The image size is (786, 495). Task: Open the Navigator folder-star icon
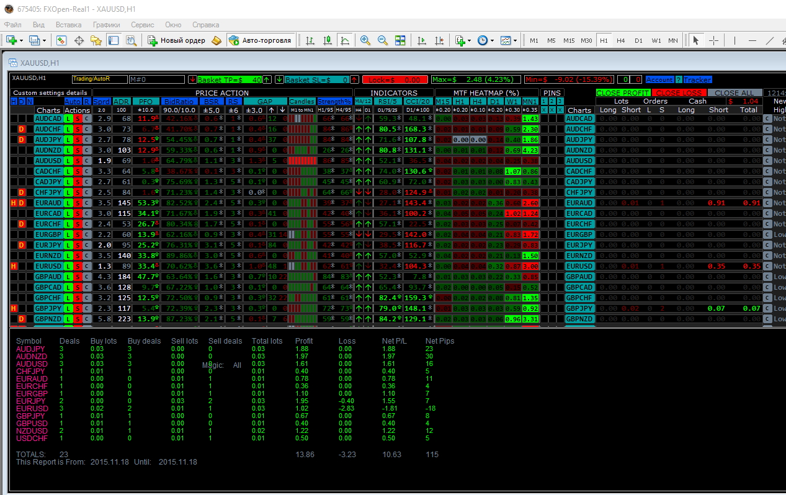[x=96, y=40]
